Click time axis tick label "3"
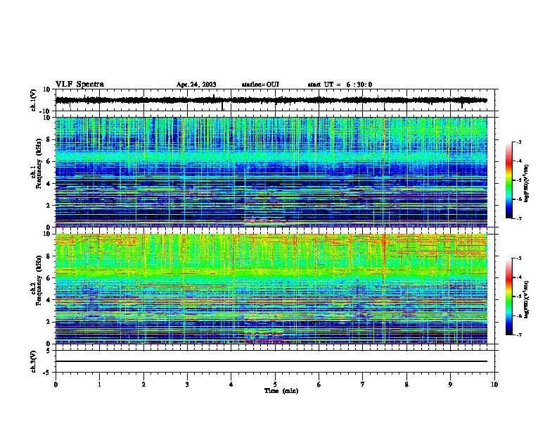The height and width of the screenshot is (431, 557). click(187, 385)
